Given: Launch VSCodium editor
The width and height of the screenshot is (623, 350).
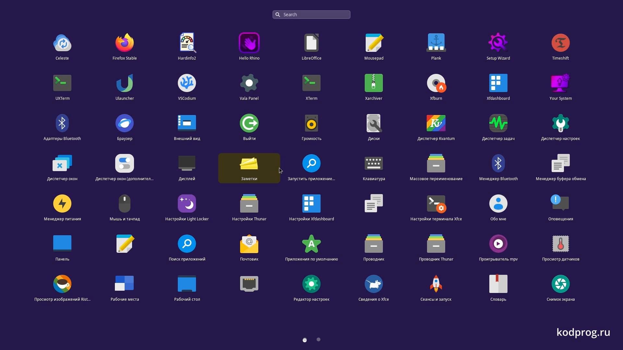Looking at the screenshot, I should (x=187, y=83).
